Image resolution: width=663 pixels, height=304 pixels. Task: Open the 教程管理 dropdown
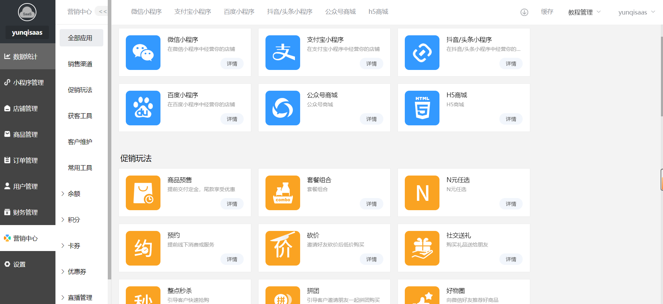(x=584, y=12)
